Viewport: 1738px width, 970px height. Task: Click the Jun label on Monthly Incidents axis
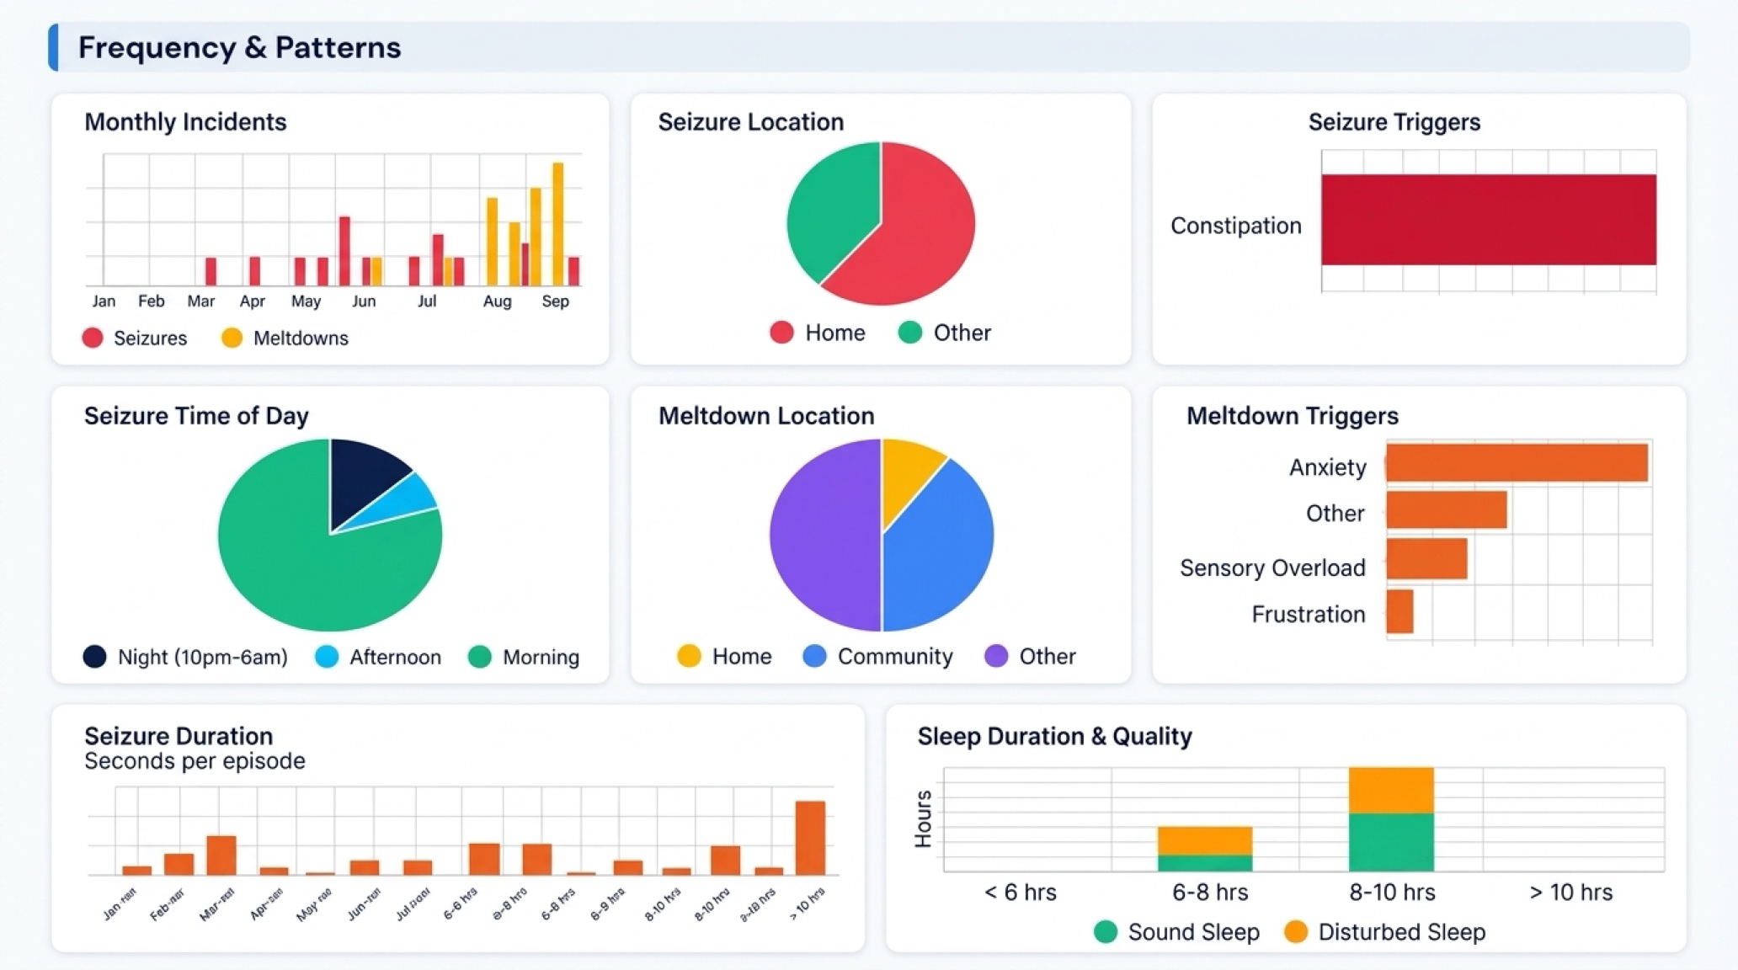tap(364, 301)
